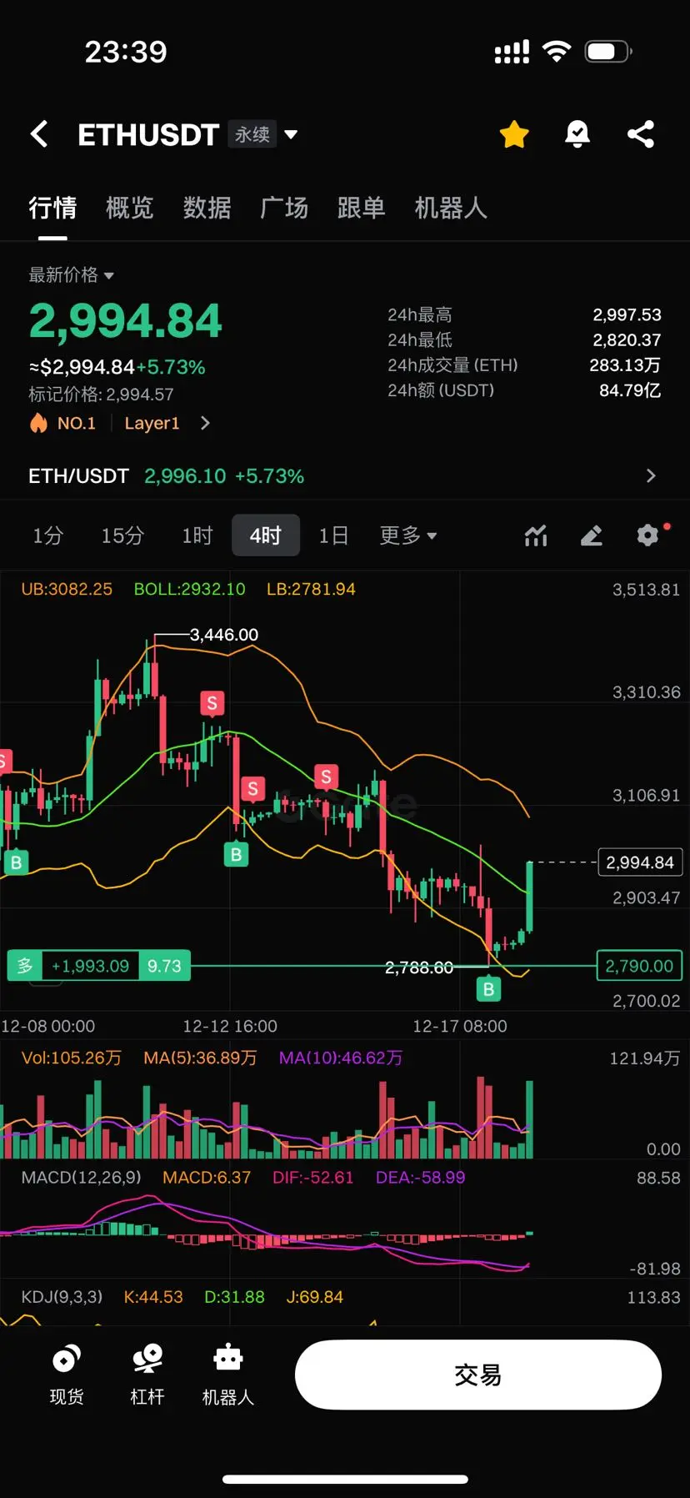Toggle the favorite star for ETHUSDT

[514, 134]
